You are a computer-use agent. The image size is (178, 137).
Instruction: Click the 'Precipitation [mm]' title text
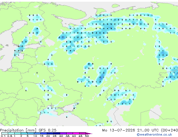[18, 130]
